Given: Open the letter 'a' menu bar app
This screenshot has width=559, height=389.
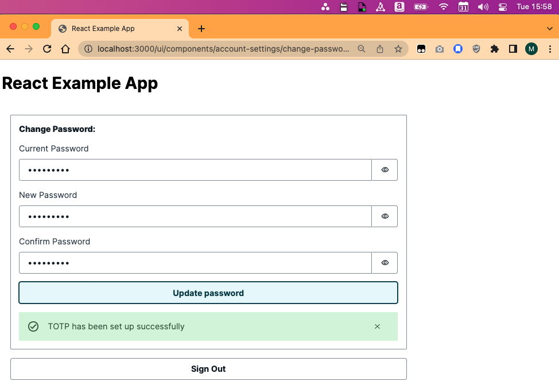Looking at the screenshot, I should pos(399,7).
